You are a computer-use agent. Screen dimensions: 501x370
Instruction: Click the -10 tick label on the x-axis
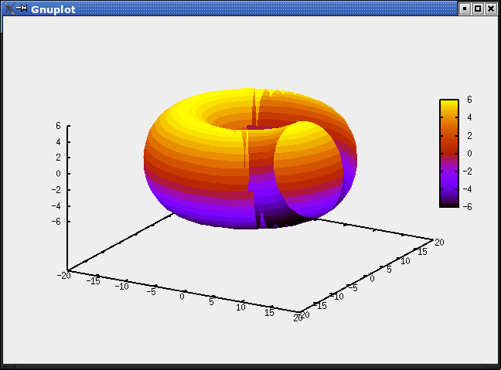point(121,287)
